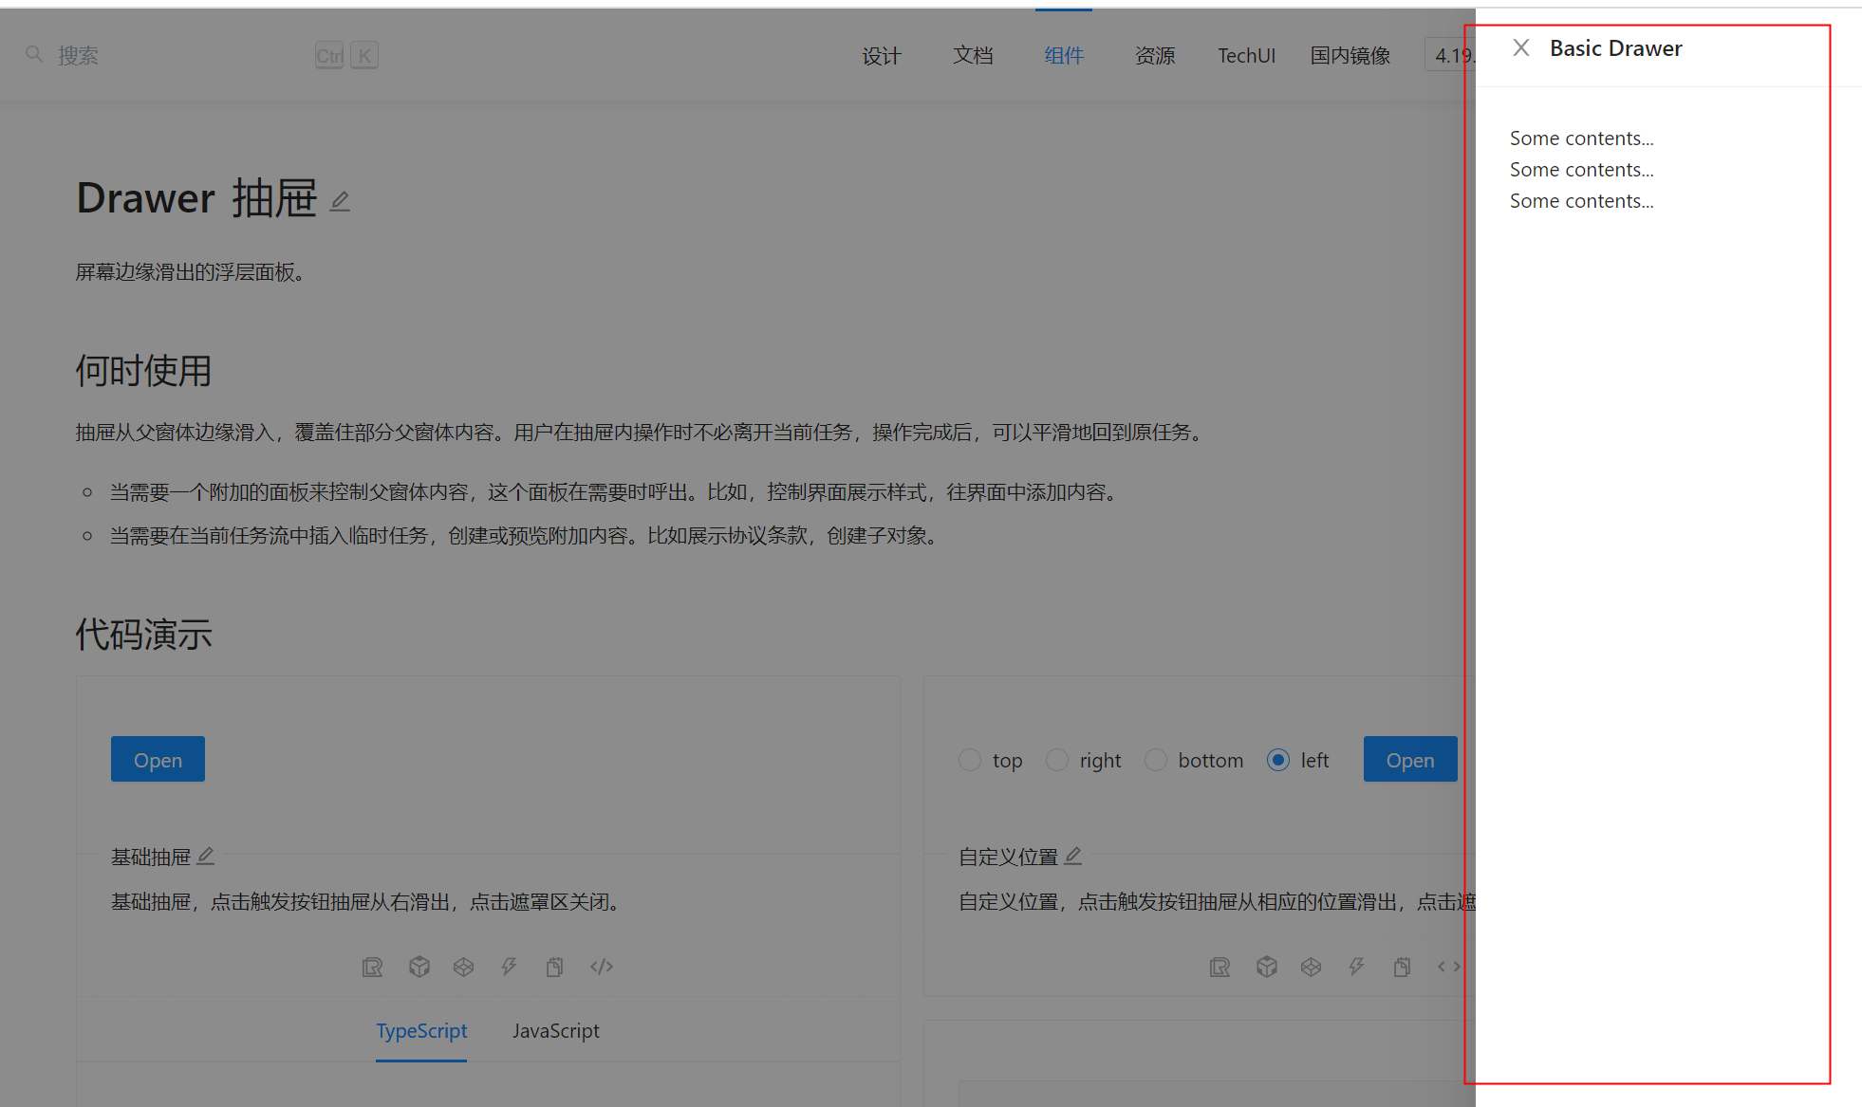Click edit pencil beside Drawer 抽屉 title
1862x1107 pixels.
coord(340,201)
